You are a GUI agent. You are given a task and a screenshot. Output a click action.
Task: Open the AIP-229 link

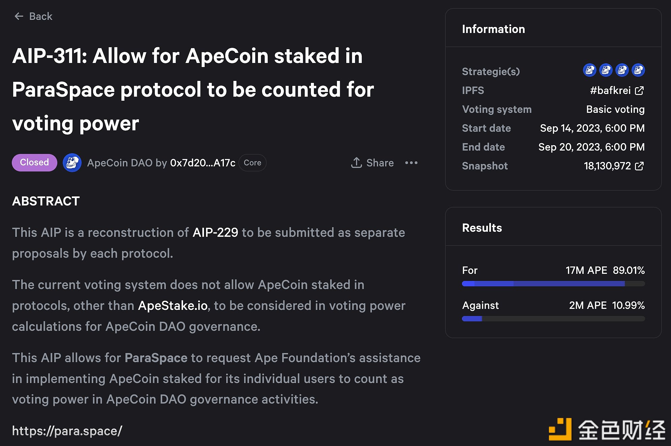[215, 232]
